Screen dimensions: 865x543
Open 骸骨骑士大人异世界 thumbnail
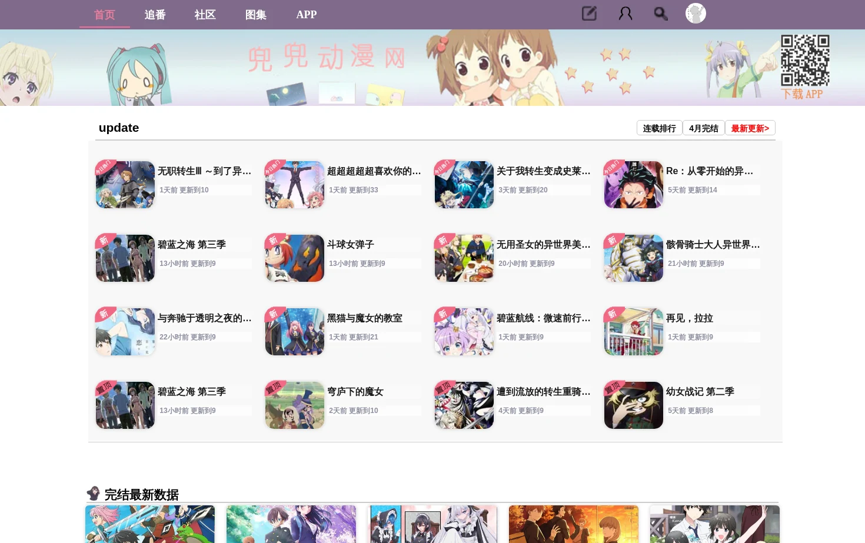(634, 258)
